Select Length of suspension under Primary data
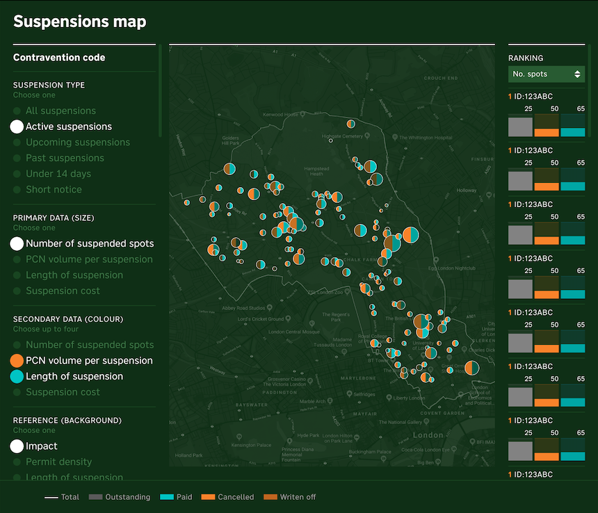Viewport: 598px width, 513px height. [68, 275]
